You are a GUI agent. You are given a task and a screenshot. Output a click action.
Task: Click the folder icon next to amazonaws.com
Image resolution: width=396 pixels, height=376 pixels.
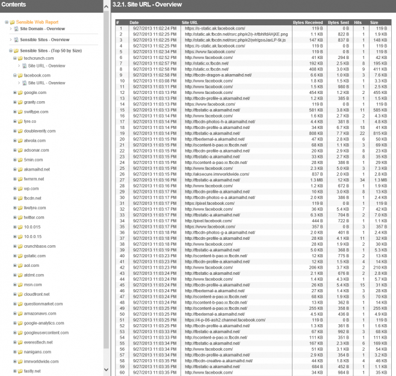pyautogui.click(x=20, y=313)
